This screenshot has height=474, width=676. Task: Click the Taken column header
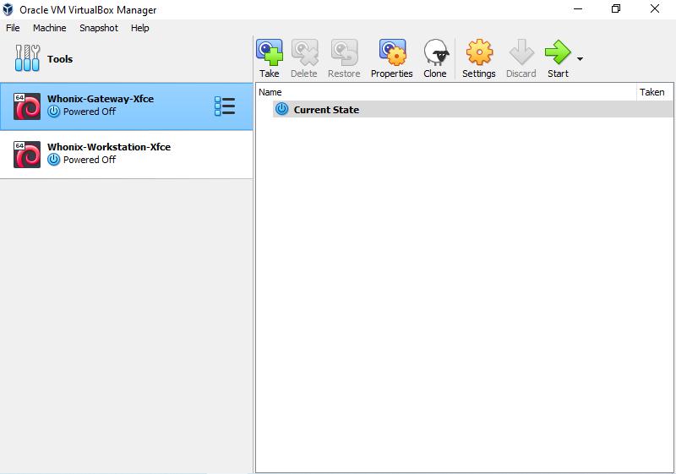click(651, 92)
